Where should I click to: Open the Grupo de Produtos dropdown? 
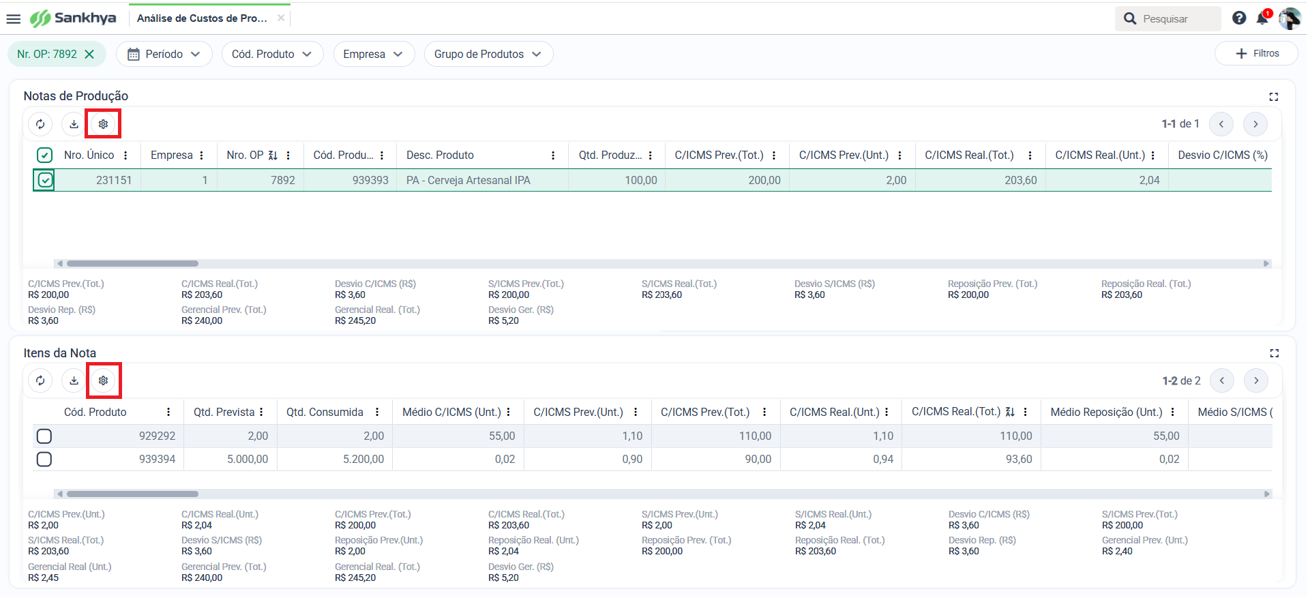click(488, 54)
